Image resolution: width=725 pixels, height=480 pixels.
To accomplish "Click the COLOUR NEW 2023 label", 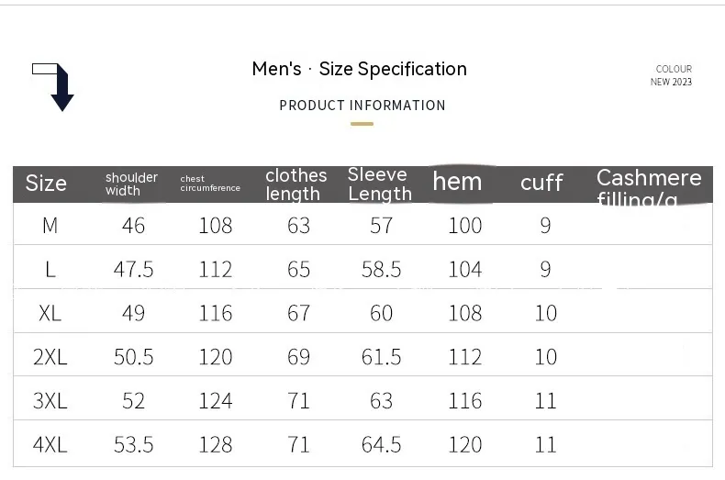I will tap(672, 75).
